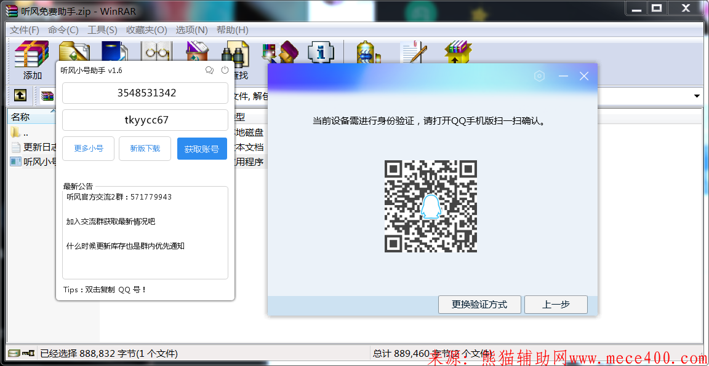Click the chat bubble icon in 听风小号助手
The width and height of the screenshot is (709, 366).
click(x=209, y=71)
